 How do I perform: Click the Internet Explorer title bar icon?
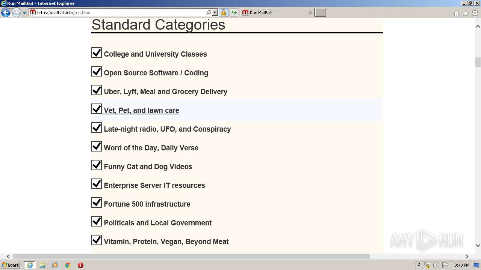coord(4,3)
